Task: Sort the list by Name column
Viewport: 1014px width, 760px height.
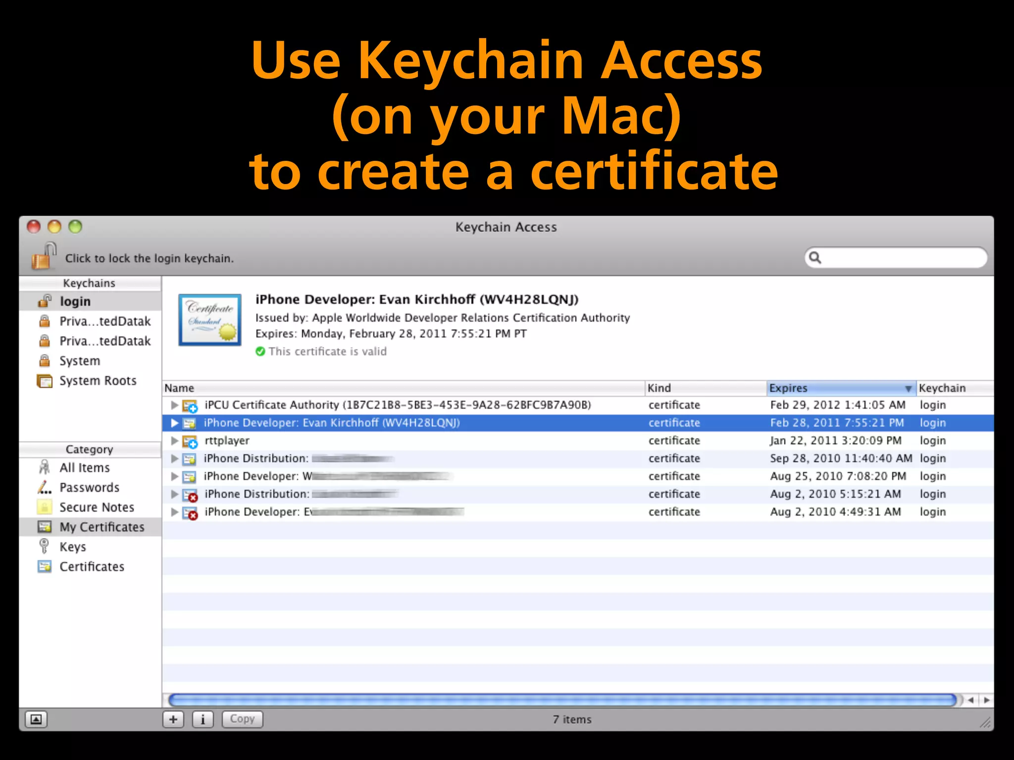Action: (x=404, y=388)
